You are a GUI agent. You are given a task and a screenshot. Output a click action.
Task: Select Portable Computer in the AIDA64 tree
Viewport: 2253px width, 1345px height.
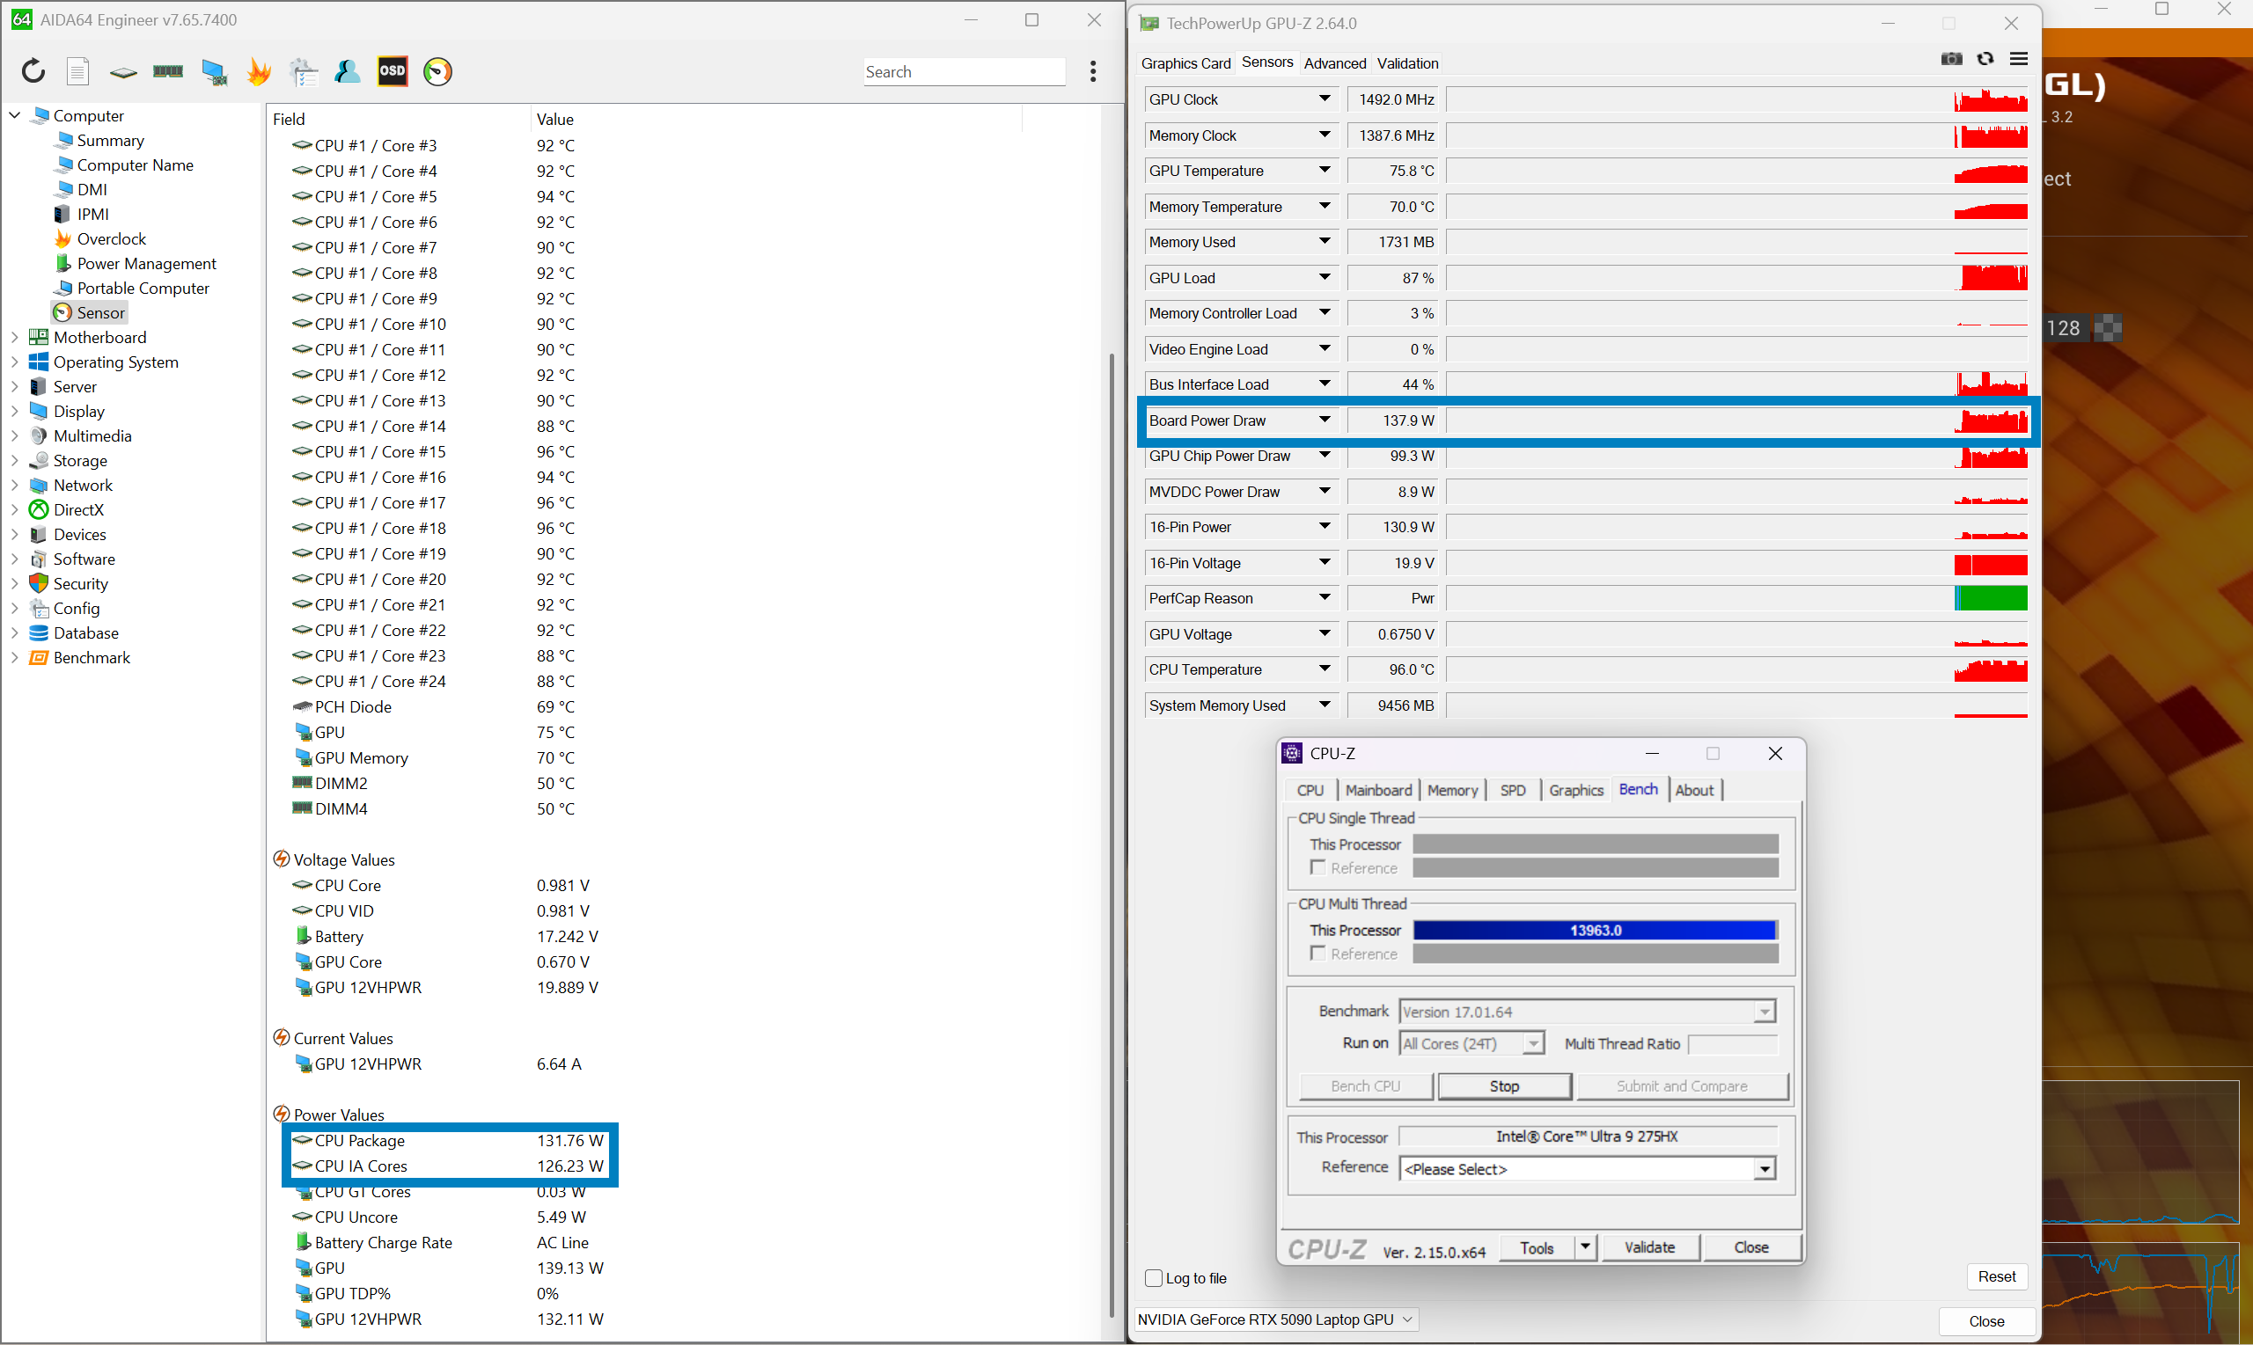tap(143, 289)
